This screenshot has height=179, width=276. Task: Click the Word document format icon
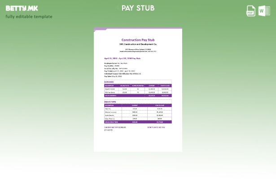click(264, 11)
